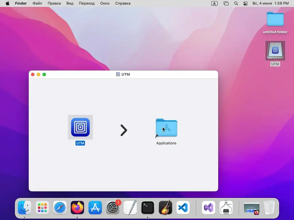Click the date and time in menu bar
Viewport: 294px width, 220px height.
pyautogui.click(x=270, y=3)
